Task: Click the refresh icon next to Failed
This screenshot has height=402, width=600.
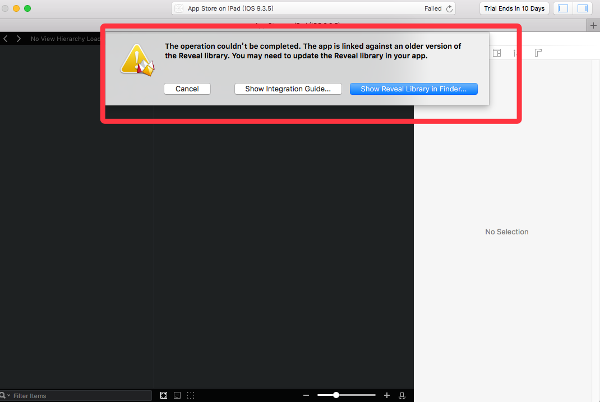Action: [449, 9]
